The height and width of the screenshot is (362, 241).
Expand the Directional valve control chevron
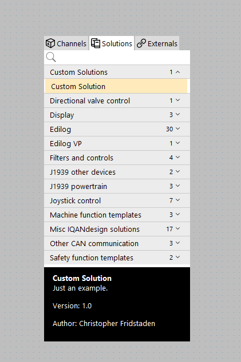(x=177, y=100)
